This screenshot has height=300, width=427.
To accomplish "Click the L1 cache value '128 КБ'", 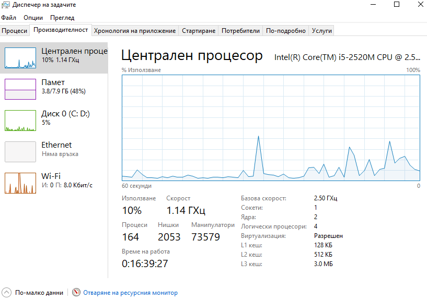I will click(323, 245).
